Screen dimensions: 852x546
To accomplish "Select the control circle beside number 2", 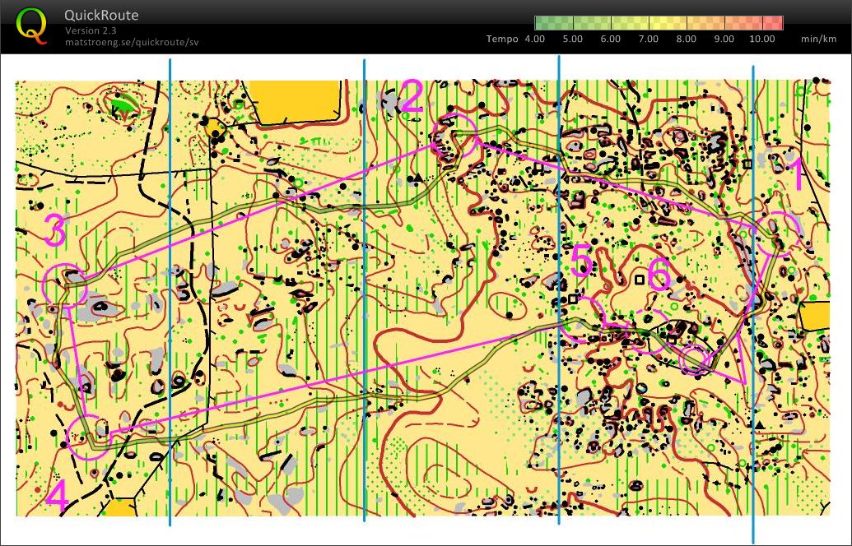I will (x=454, y=135).
